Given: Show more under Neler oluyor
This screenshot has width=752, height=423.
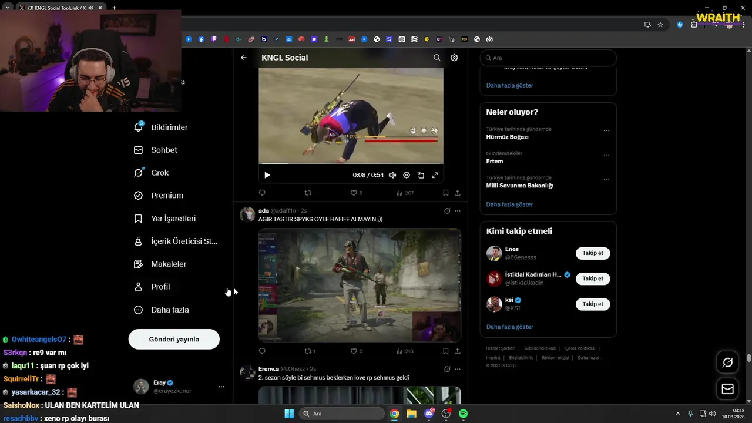Looking at the screenshot, I should point(509,204).
